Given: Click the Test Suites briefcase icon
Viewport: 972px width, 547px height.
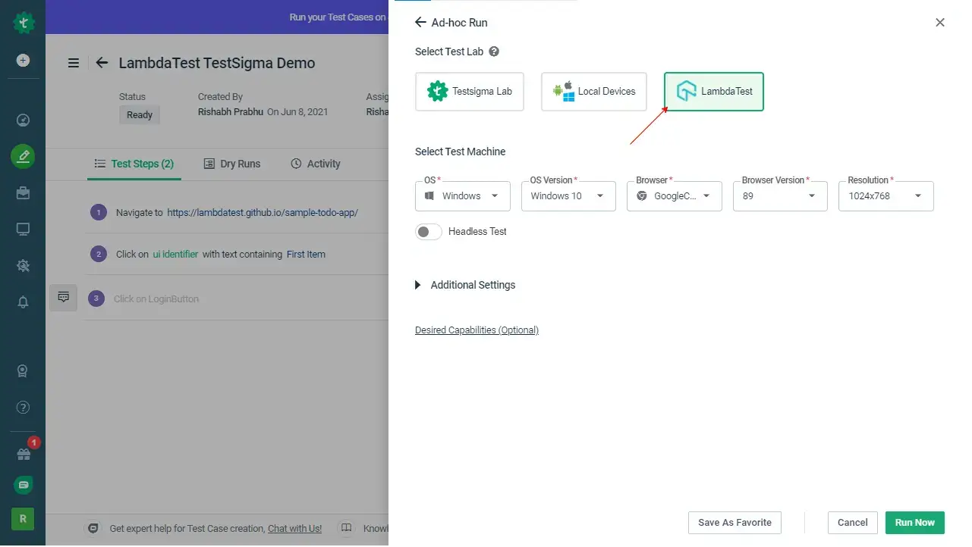Looking at the screenshot, I should tap(22, 192).
